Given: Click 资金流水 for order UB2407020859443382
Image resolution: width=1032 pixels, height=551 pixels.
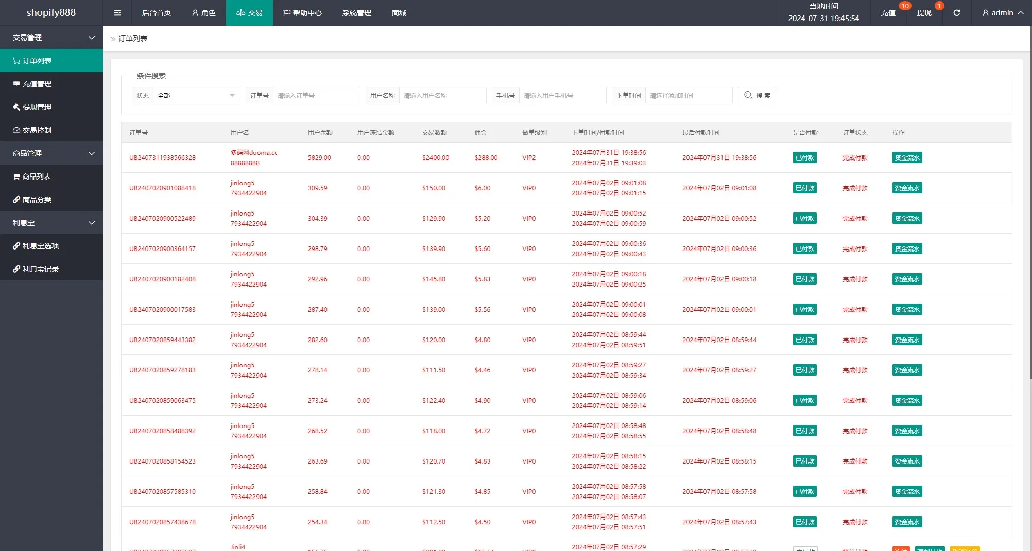Looking at the screenshot, I should click(x=907, y=340).
